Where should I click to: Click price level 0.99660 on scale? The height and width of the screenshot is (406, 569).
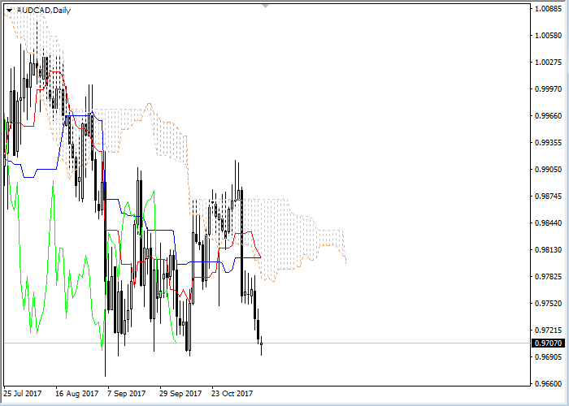pyautogui.click(x=549, y=116)
